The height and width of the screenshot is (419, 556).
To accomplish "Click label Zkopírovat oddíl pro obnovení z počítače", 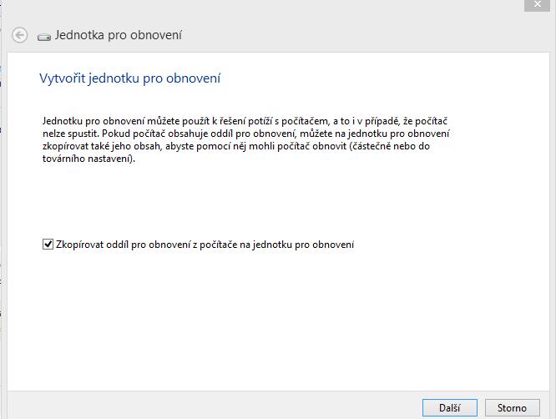I will click(x=205, y=245).
